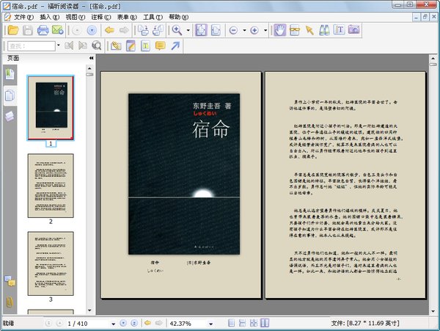Collapse the 页面 pages panel
The height and width of the screenshot is (331, 440).
point(91,57)
